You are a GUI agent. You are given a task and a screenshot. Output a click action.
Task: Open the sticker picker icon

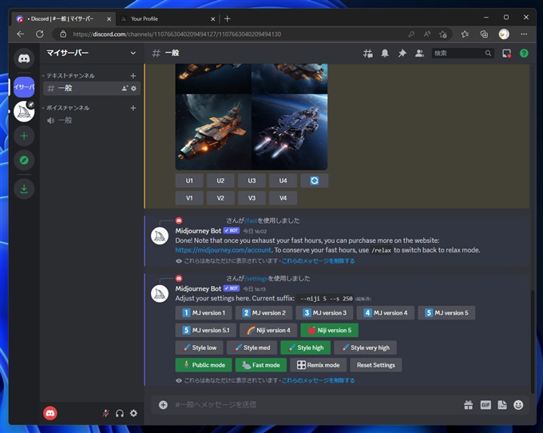pyautogui.click(x=502, y=404)
